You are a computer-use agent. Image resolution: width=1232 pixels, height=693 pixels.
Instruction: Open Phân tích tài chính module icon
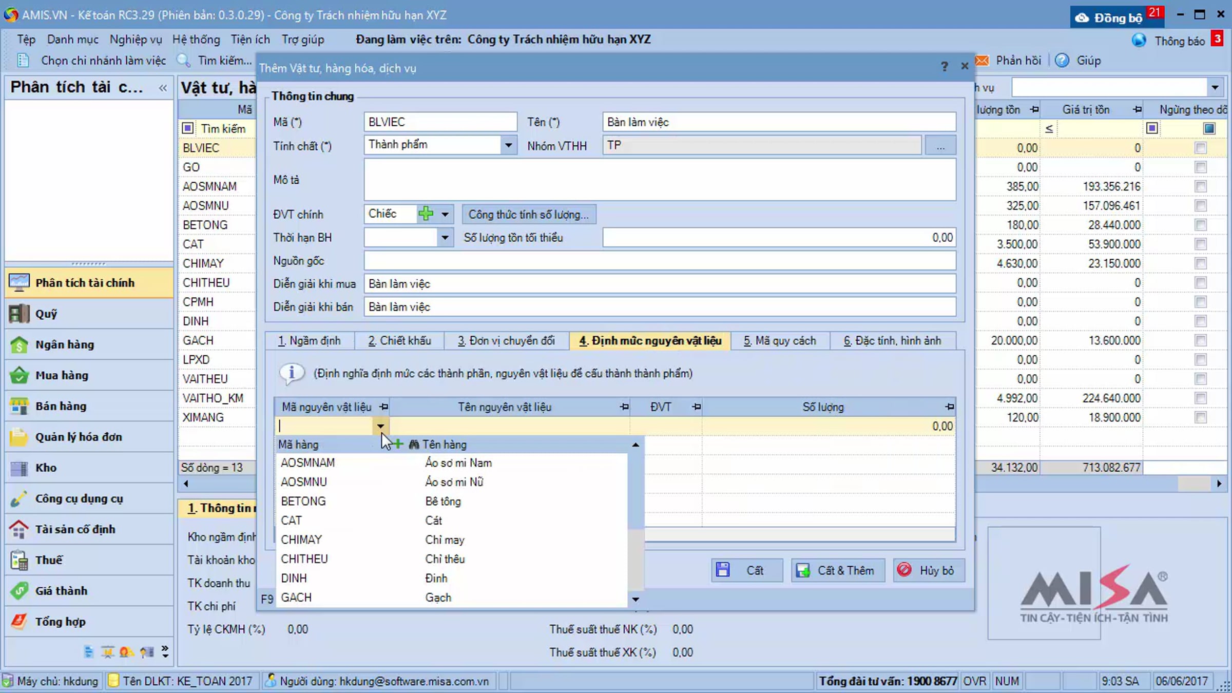pos(19,283)
